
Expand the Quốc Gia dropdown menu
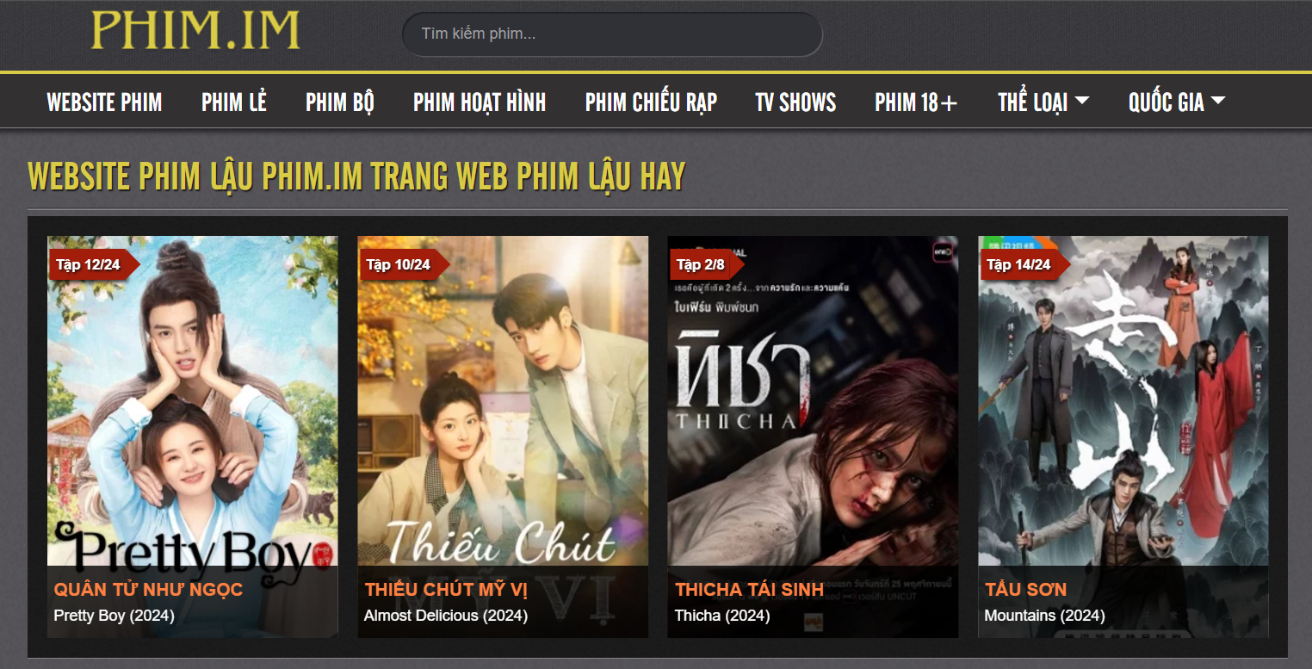tap(1177, 102)
